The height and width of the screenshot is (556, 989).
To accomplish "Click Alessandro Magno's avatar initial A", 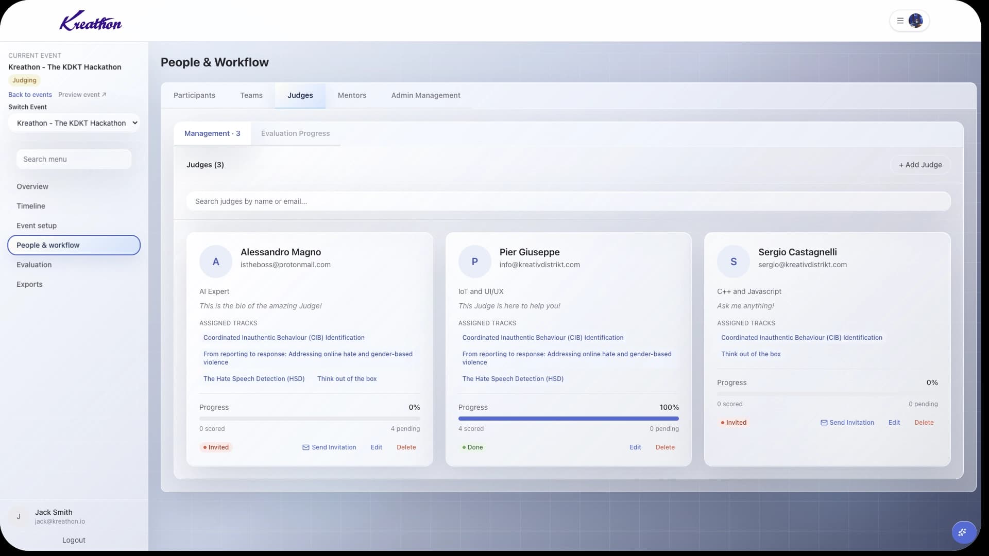I will (x=216, y=262).
